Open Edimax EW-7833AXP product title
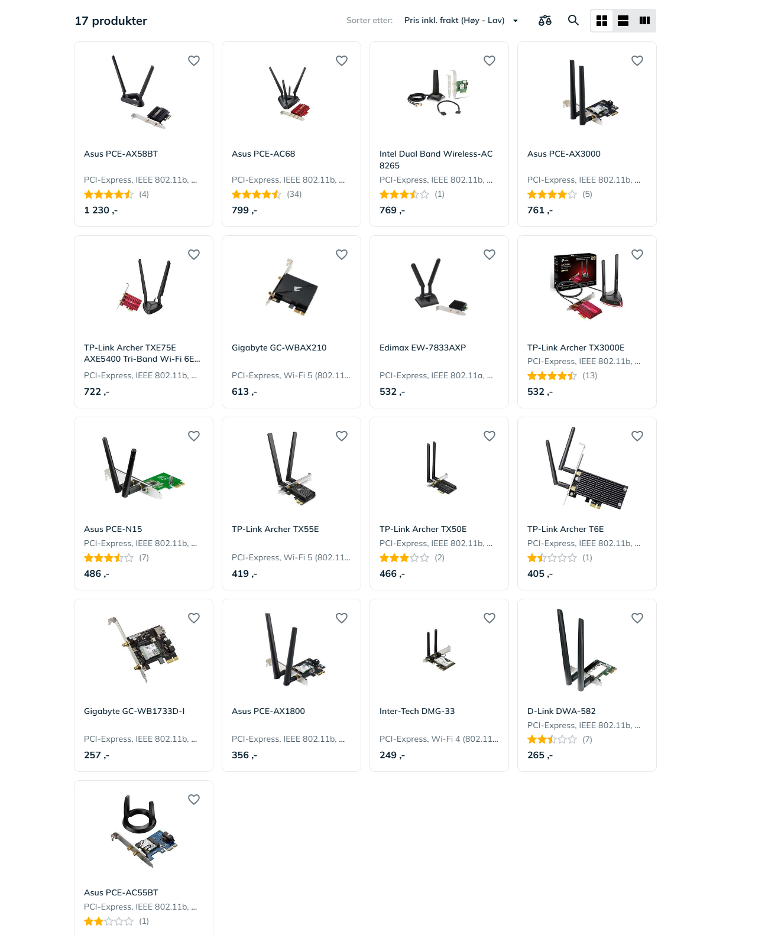The width and height of the screenshot is (778, 935). [x=423, y=348]
